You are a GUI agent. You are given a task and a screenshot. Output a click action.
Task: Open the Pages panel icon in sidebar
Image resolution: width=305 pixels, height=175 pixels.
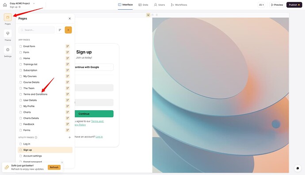[x=8, y=18]
